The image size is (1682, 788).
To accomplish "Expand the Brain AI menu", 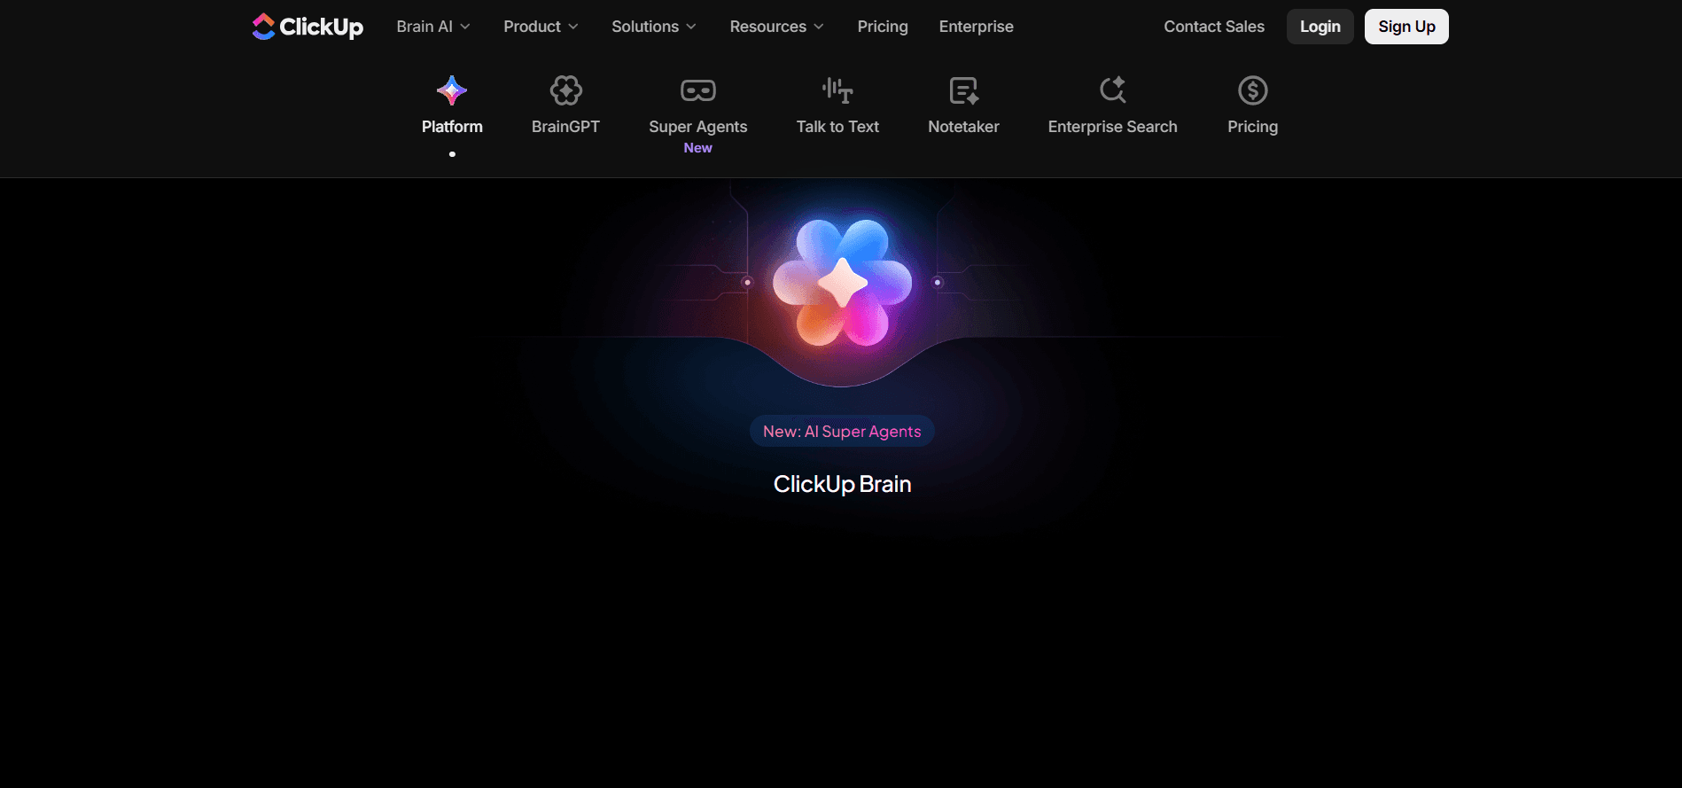I will [433, 27].
